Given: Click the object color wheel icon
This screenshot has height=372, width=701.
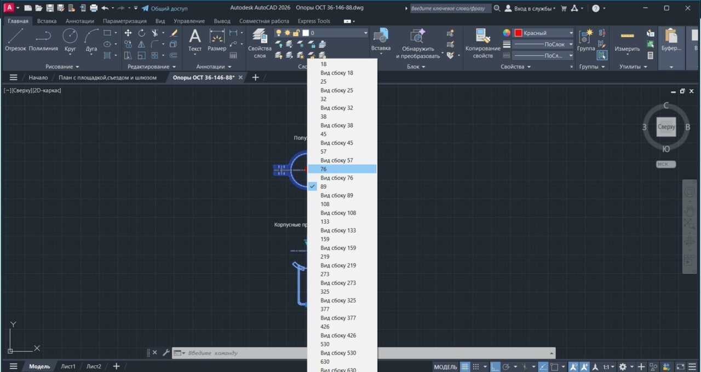Looking at the screenshot, I should click(507, 33).
